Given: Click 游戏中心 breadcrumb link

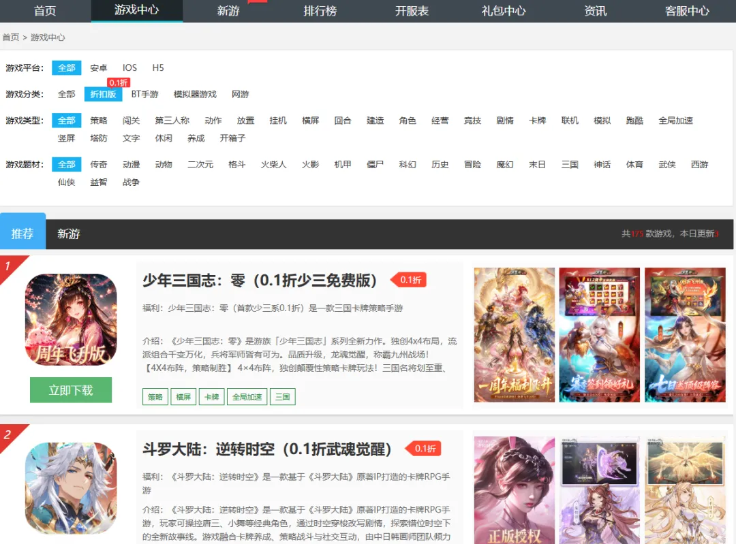Looking at the screenshot, I should click(48, 37).
